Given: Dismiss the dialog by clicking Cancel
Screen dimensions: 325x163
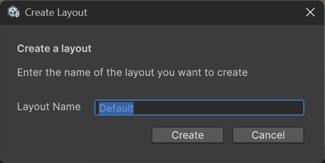Looking at the screenshot, I should (x=268, y=135).
